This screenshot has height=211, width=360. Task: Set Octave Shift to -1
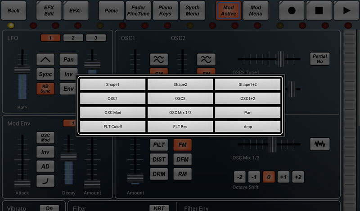point(254,177)
